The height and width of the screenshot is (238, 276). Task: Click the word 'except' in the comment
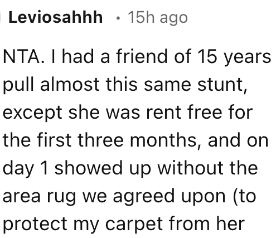pos(32,113)
